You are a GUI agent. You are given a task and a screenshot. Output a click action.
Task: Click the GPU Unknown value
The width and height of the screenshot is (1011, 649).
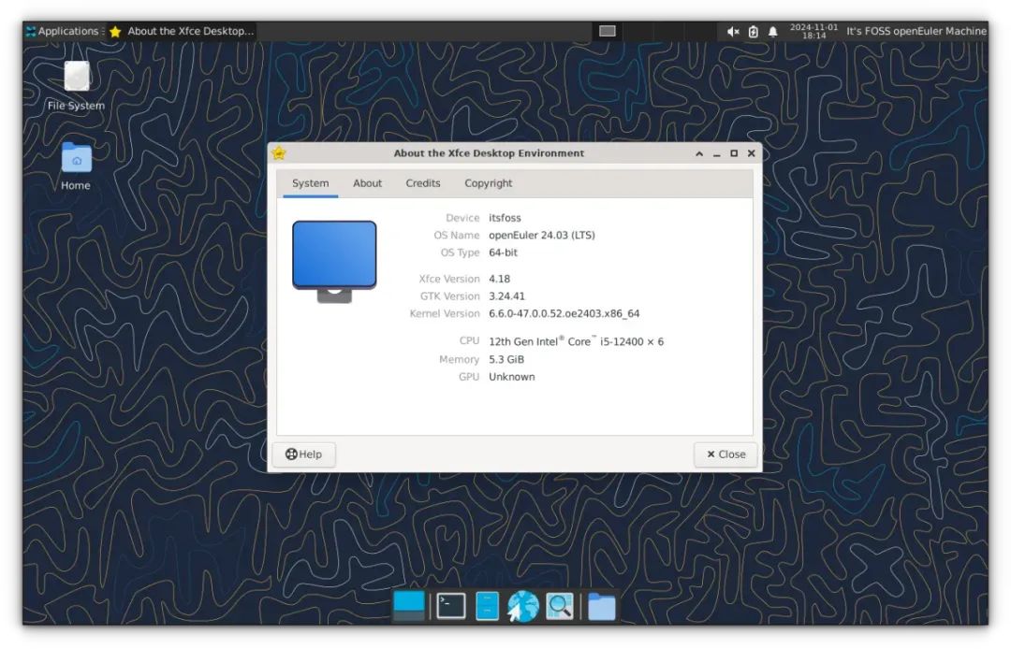coord(511,377)
